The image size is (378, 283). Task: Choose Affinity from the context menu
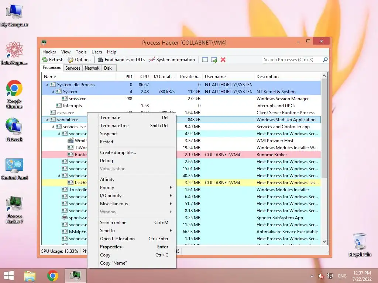point(132,179)
